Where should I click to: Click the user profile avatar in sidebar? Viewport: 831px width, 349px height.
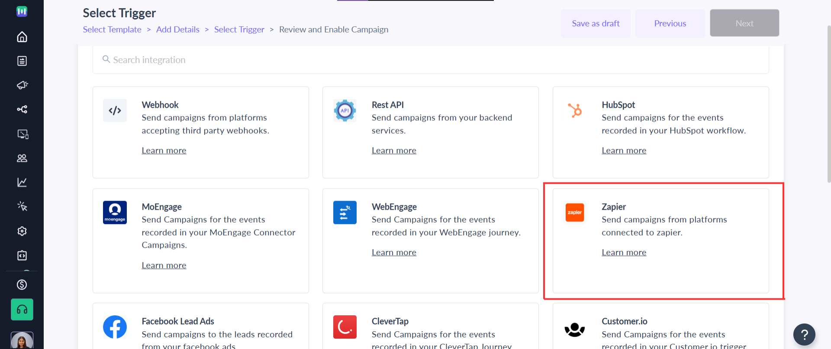point(22,340)
